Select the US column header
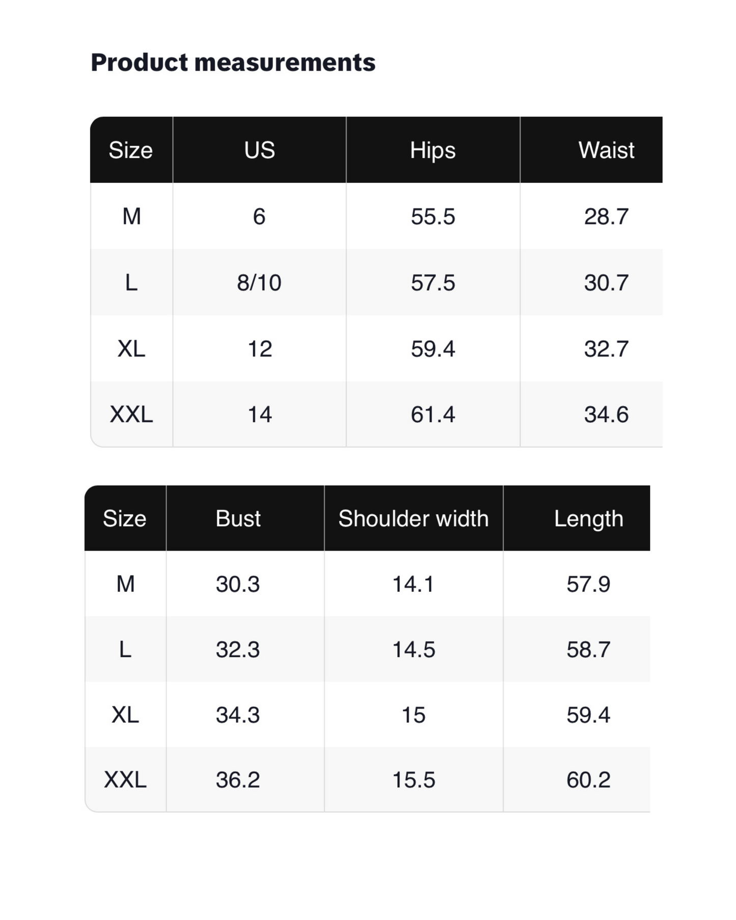Screen dimensions: 736x920 coord(259,150)
